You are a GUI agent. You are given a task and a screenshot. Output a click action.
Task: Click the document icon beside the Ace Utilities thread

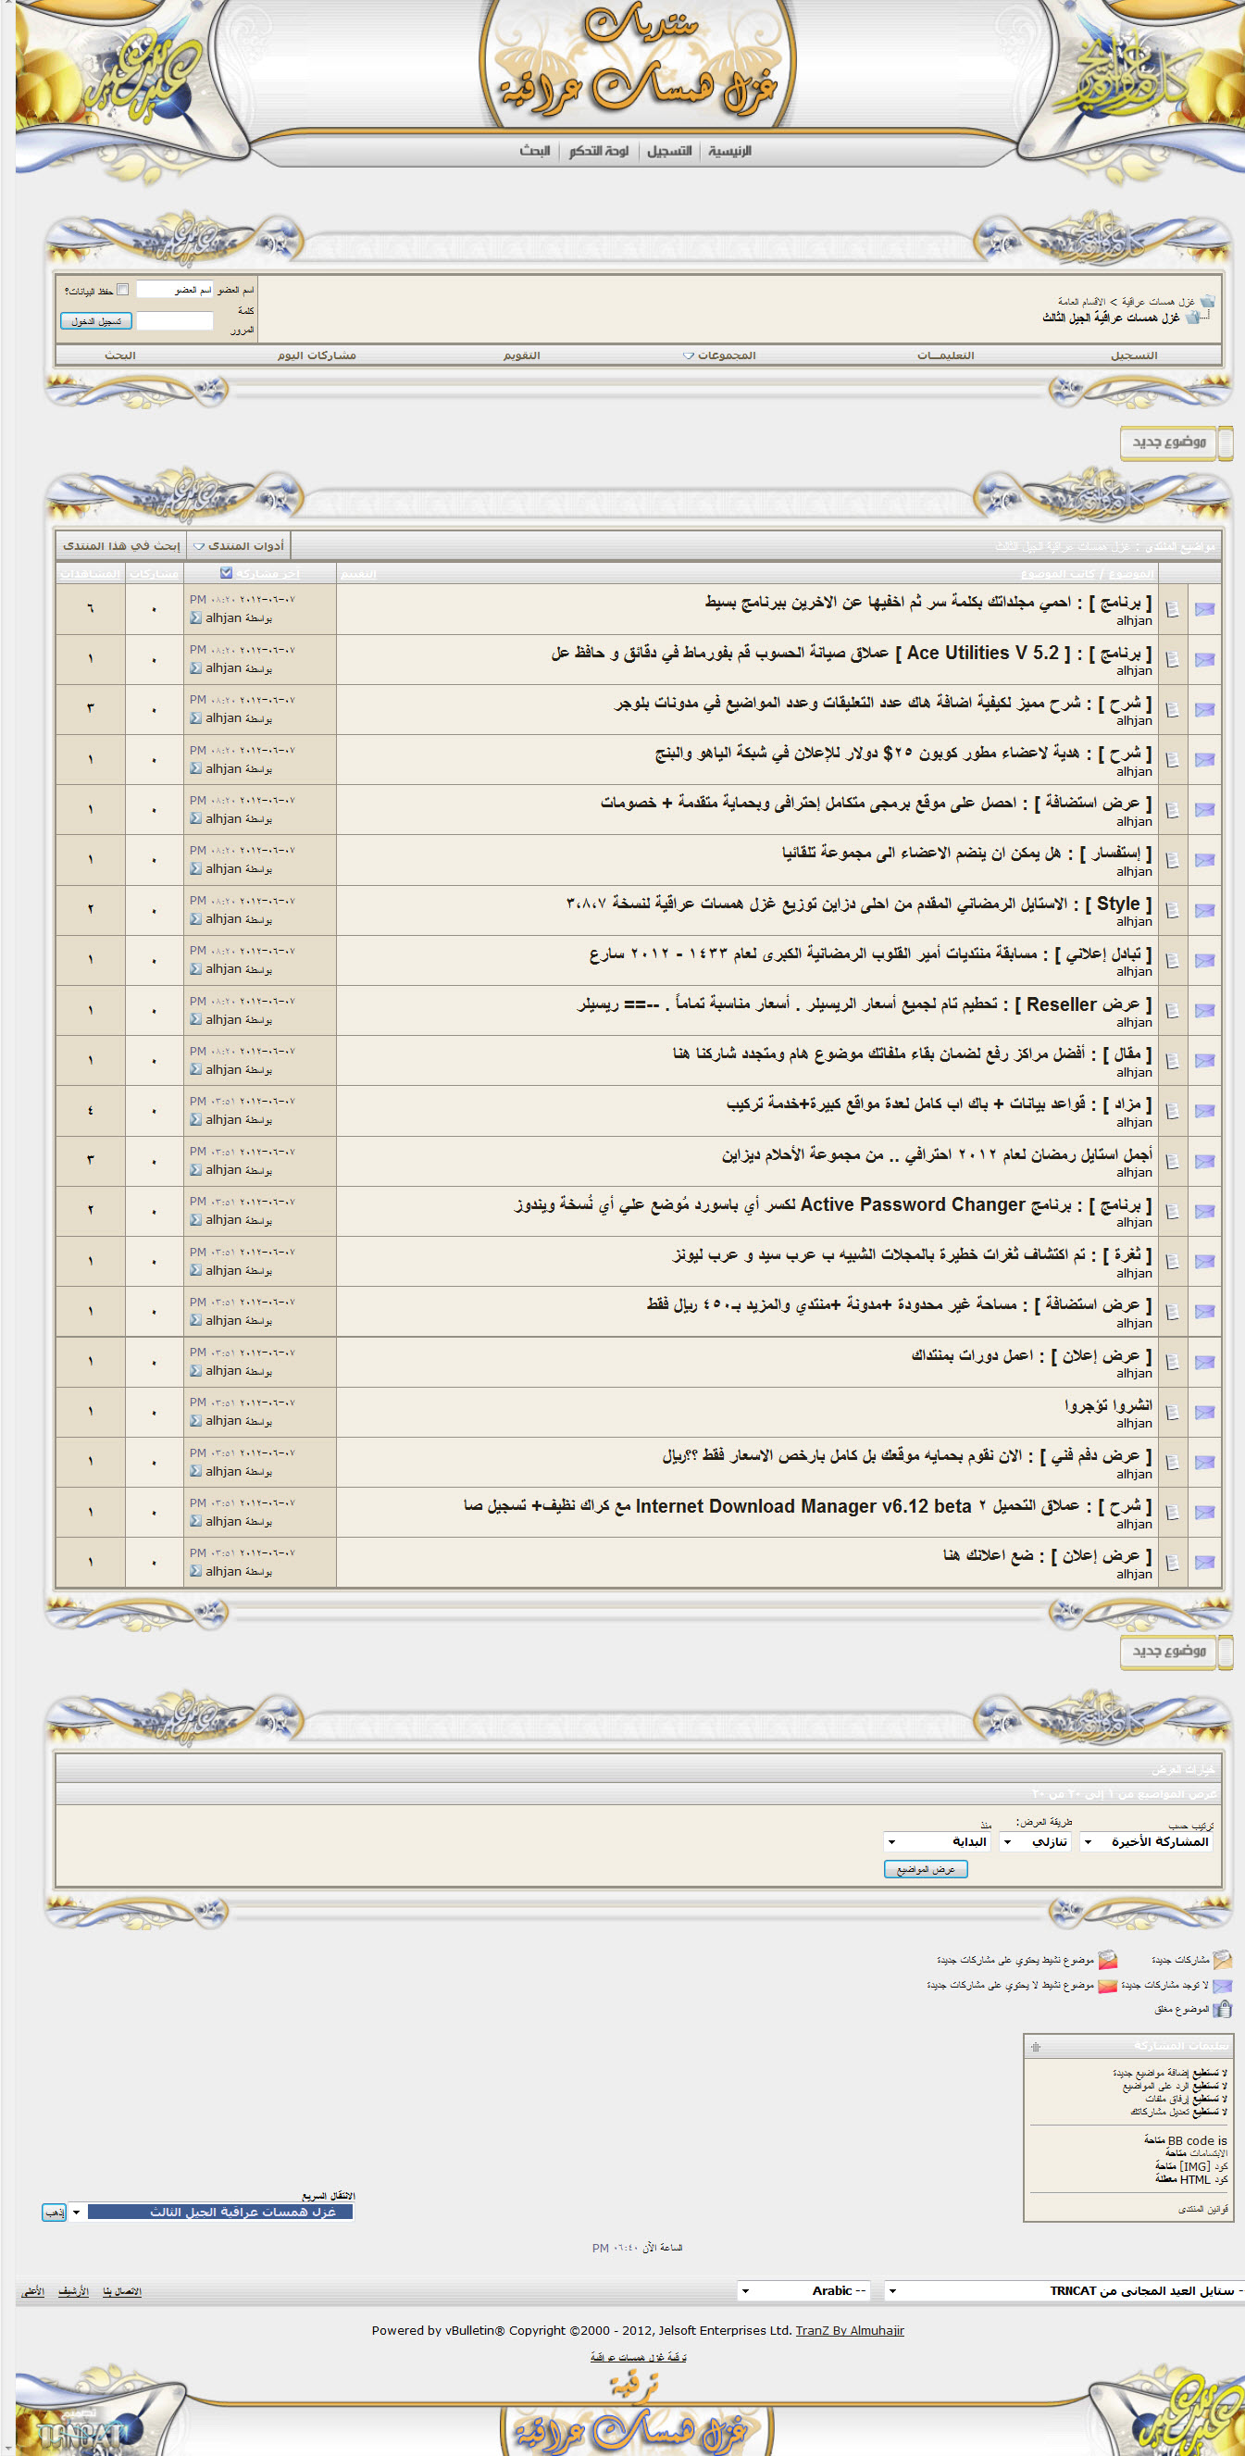(x=1172, y=660)
